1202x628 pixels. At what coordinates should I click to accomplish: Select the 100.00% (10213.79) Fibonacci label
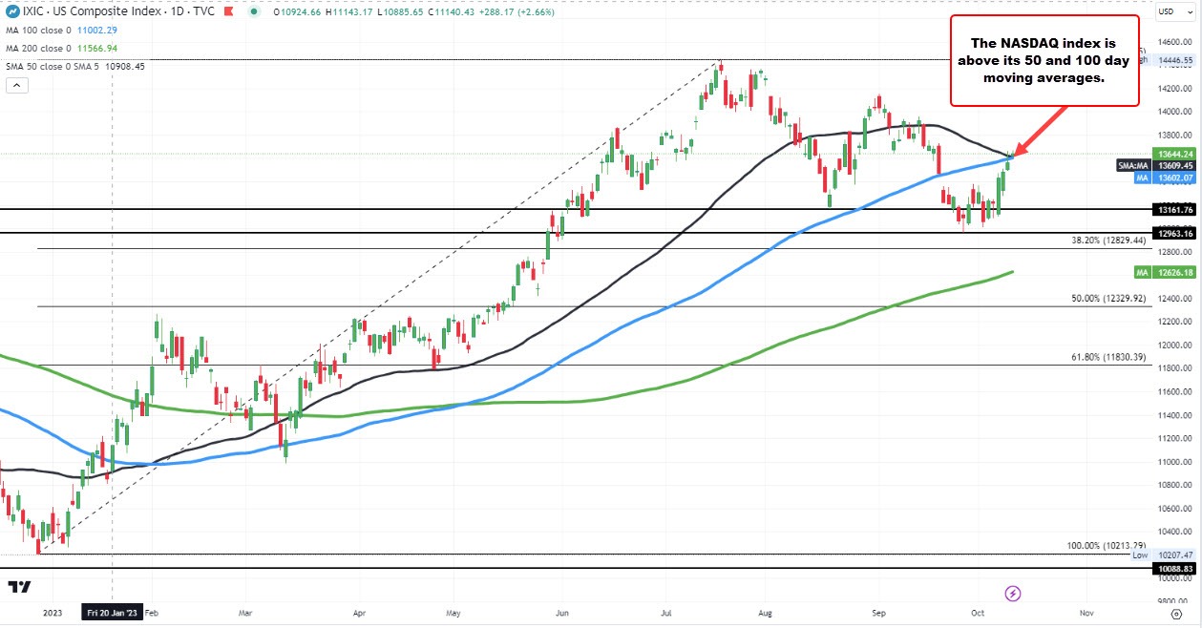[x=1106, y=546]
